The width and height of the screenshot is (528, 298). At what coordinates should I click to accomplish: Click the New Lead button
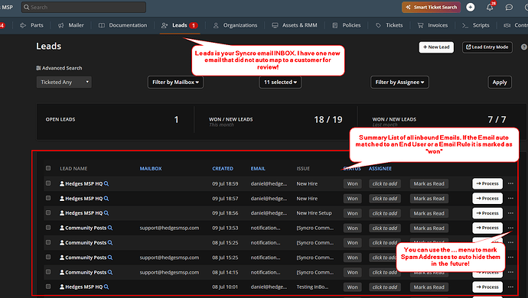(x=436, y=47)
